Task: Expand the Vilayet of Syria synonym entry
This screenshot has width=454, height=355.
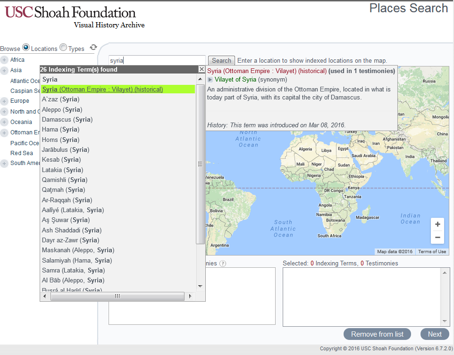Action: pyautogui.click(x=210, y=79)
